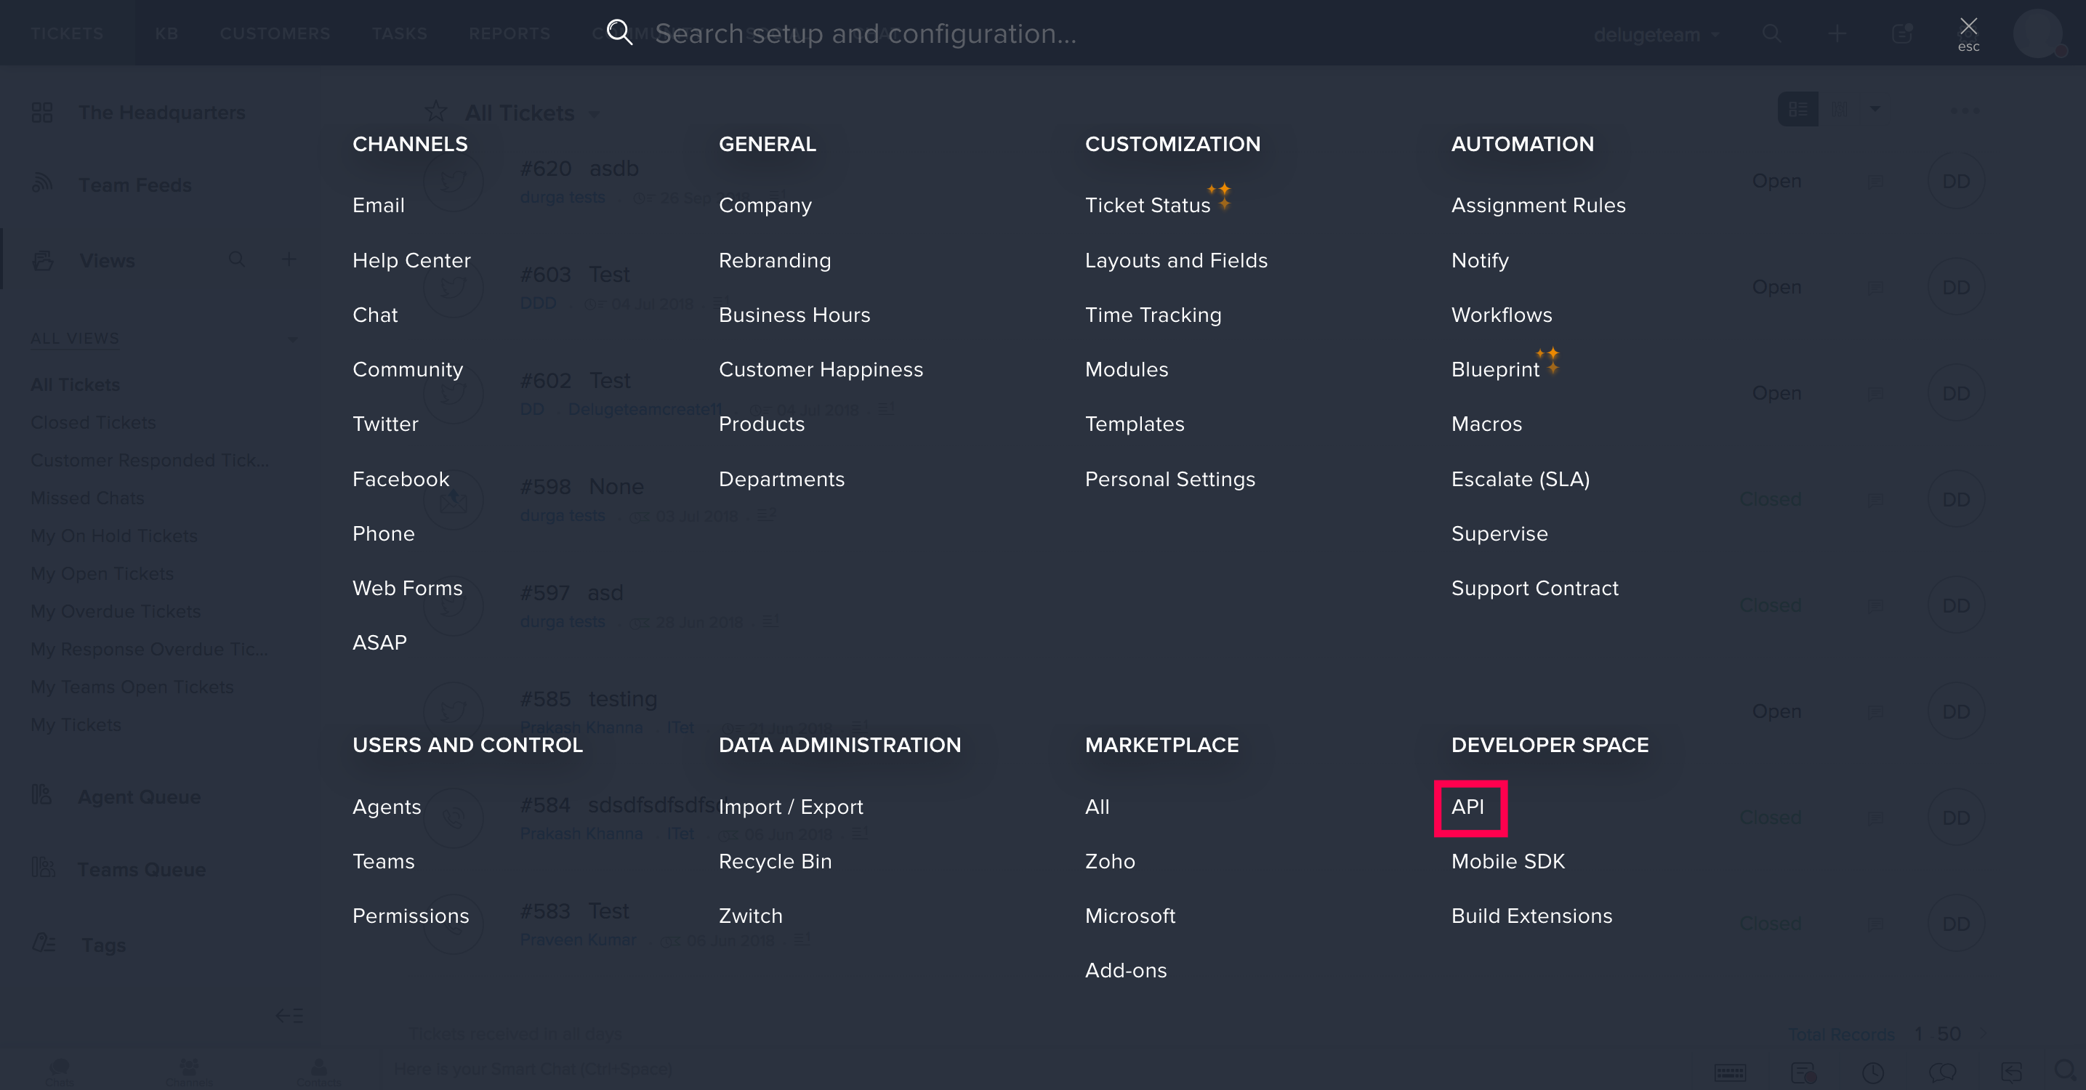Open Build Extensions page
This screenshot has width=2086, height=1090.
click(x=1531, y=916)
